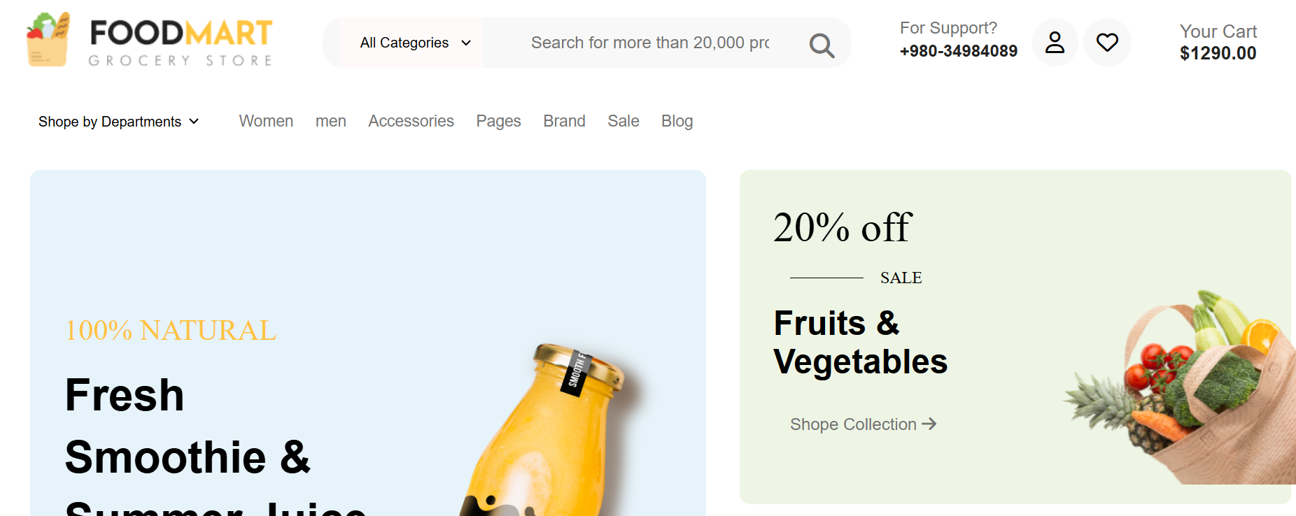Visit the Sale menu item
Image resolution: width=1296 pixels, height=516 pixels.
pos(624,121)
